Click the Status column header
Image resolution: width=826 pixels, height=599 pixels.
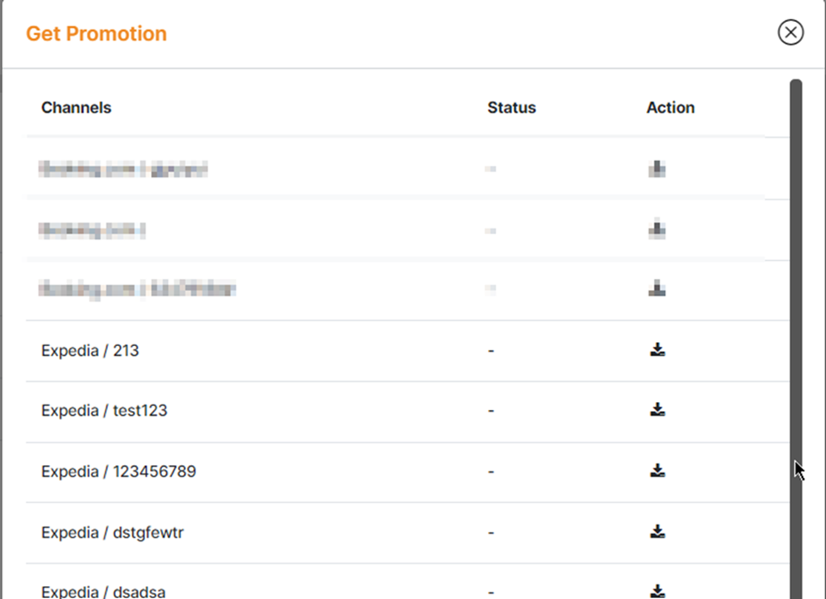[511, 108]
